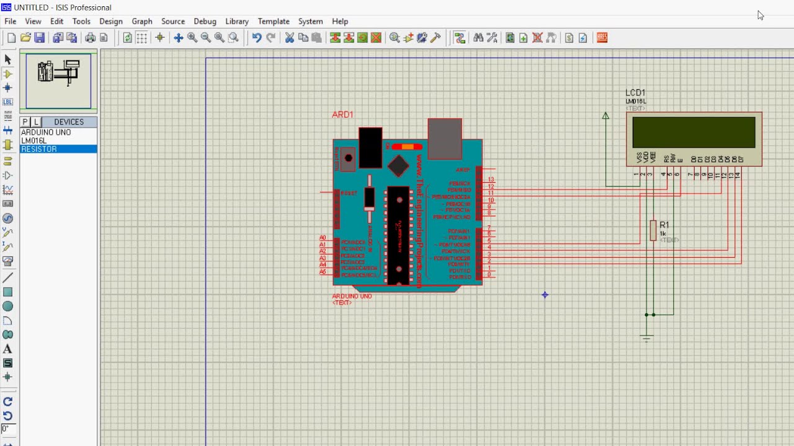Toggle the wire autorouter button

460,38
